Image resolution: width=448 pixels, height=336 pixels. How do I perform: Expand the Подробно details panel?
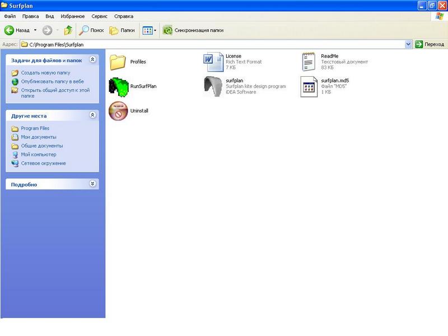coord(92,184)
